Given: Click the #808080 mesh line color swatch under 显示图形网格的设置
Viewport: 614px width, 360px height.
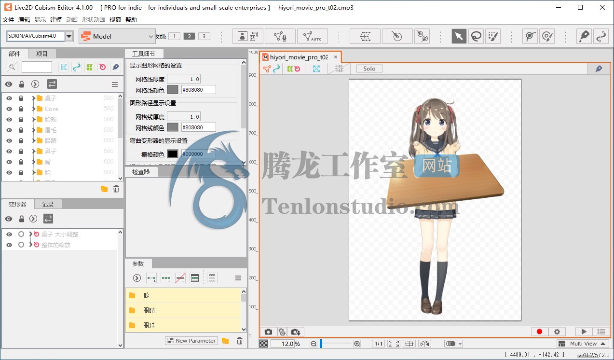Looking at the screenshot, I should coord(173,90).
